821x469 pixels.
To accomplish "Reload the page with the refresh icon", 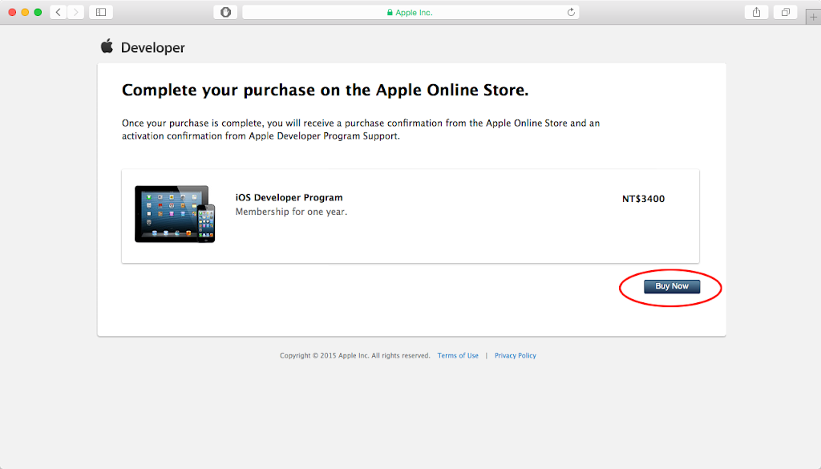I will point(571,12).
